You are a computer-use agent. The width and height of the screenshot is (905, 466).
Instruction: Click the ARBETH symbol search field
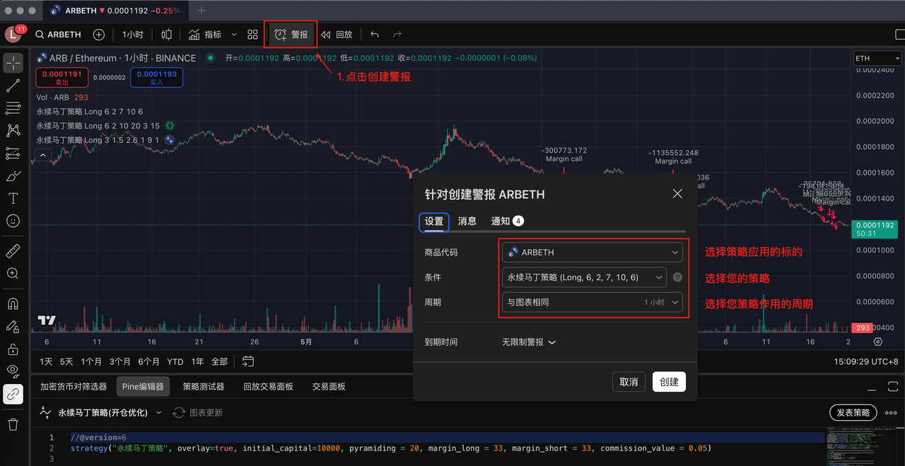pos(59,35)
